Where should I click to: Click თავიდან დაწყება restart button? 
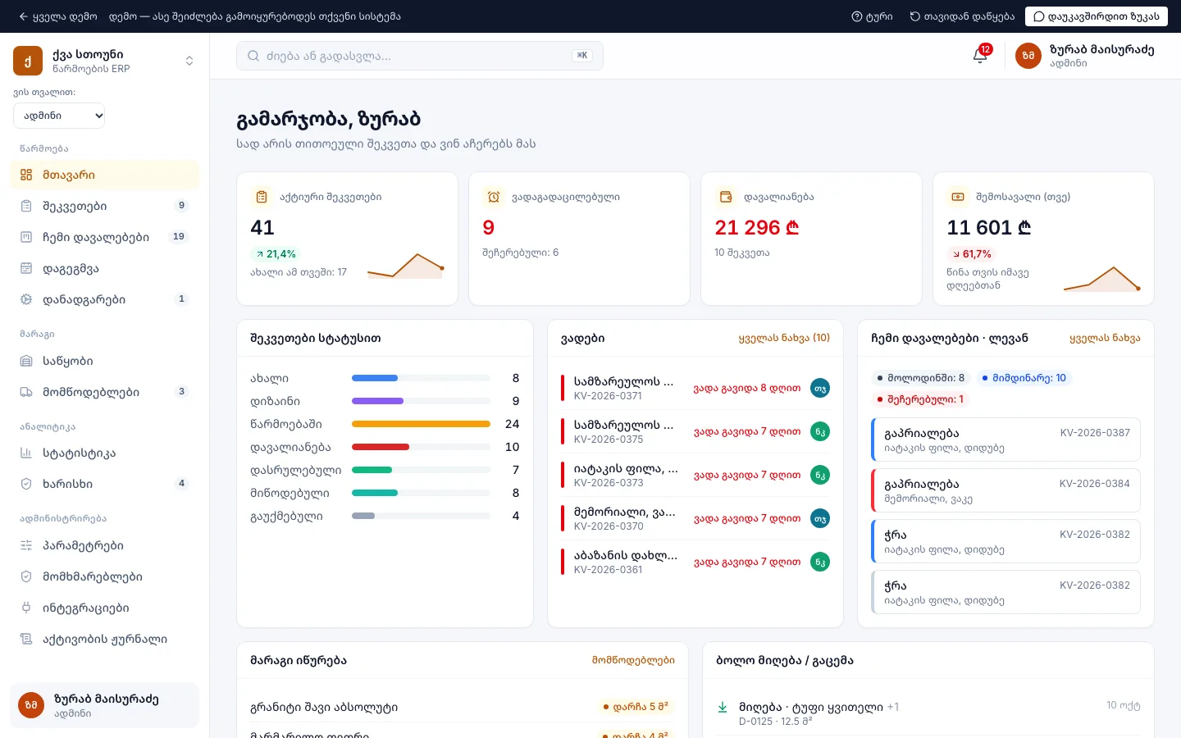tap(962, 16)
